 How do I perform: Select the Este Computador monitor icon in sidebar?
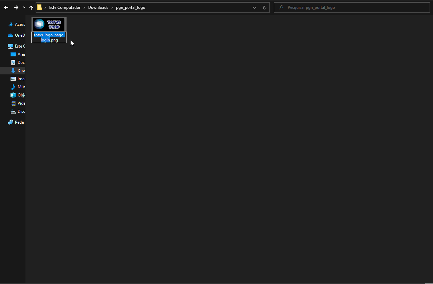11,46
